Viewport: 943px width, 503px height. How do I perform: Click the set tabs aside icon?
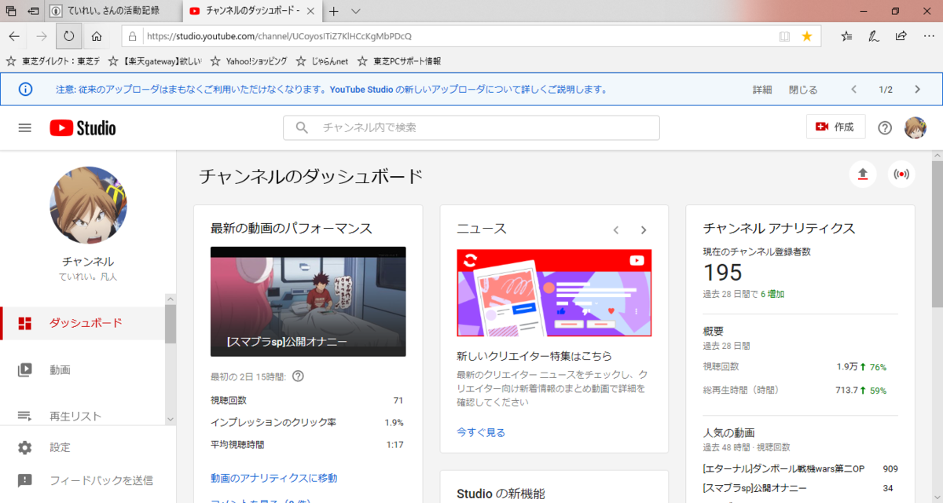tap(33, 11)
